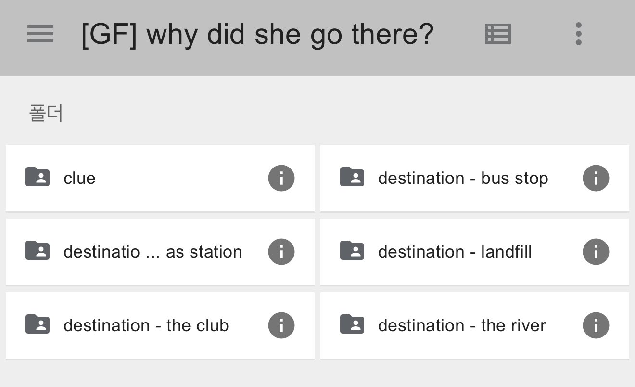This screenshot has height=387, width=635.
Task: Open the destination - landfill folder
Action: point(455,252)
